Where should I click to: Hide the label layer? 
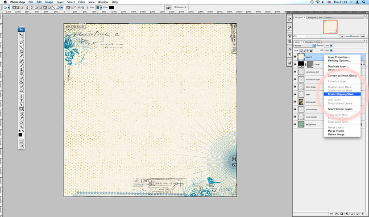click(x=295, y=94)
